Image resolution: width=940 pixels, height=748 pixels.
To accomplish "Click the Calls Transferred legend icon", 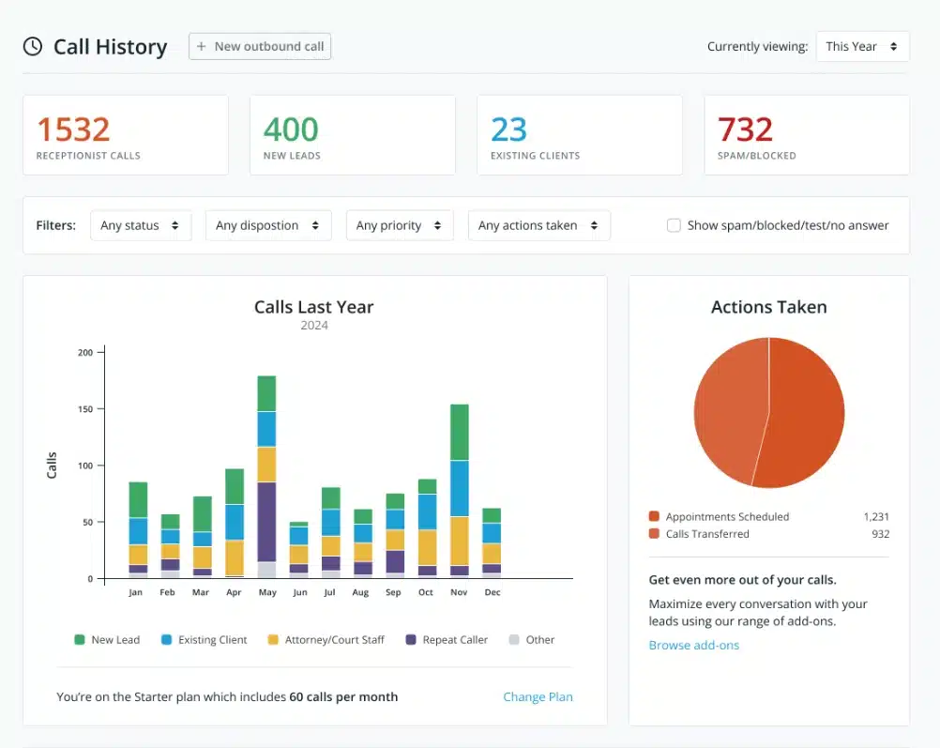I will point(654,534).
